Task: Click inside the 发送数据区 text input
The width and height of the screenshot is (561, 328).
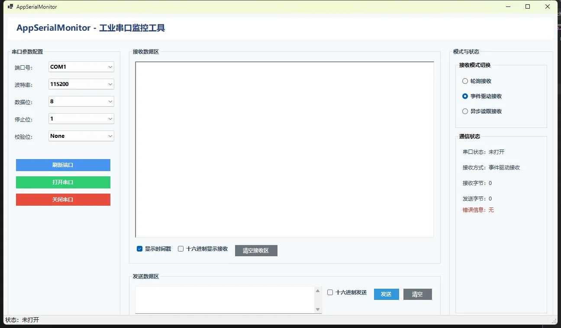Action: click(225, 299)
